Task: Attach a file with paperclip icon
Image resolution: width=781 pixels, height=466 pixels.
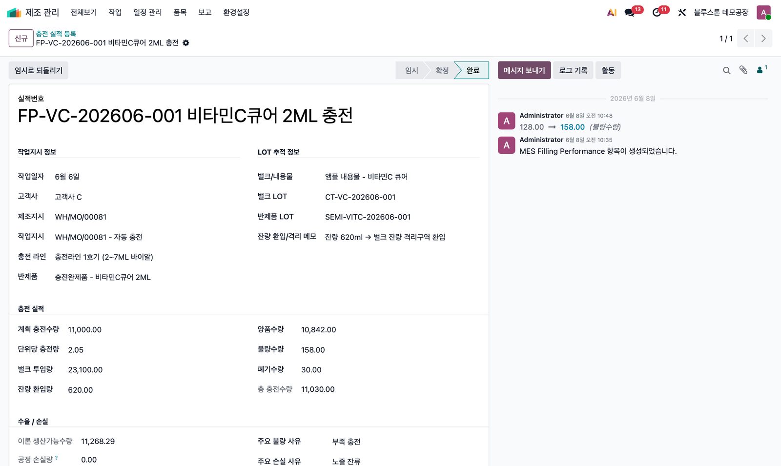Action: click(743, 70)
